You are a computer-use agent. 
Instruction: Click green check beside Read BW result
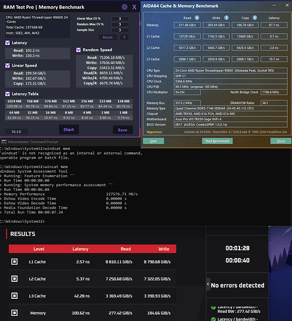tap(213, 308)
